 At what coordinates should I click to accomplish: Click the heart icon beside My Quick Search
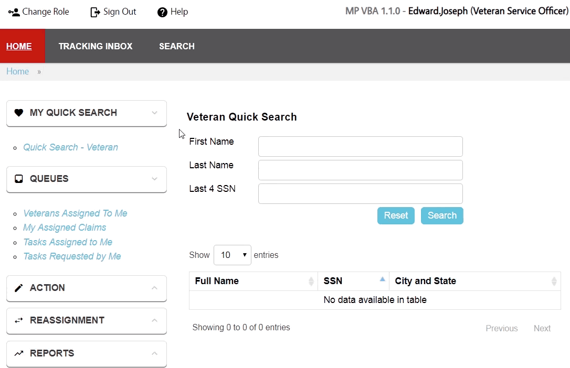(19, 113)
